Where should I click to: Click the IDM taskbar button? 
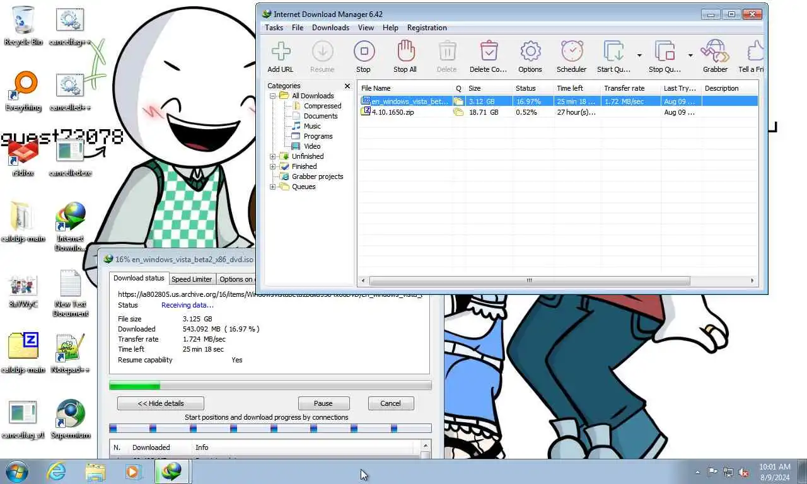tap(171, 471)
